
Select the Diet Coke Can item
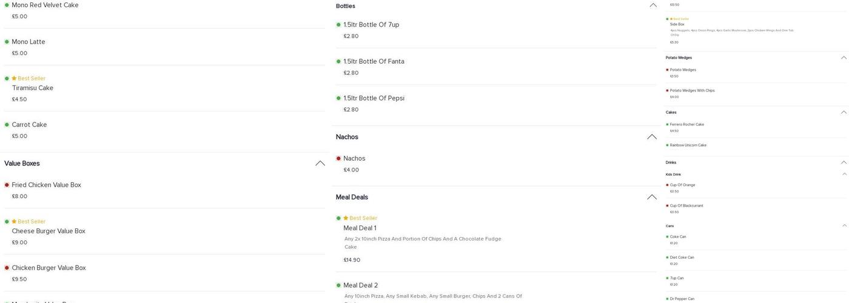[x=682, y=258]
